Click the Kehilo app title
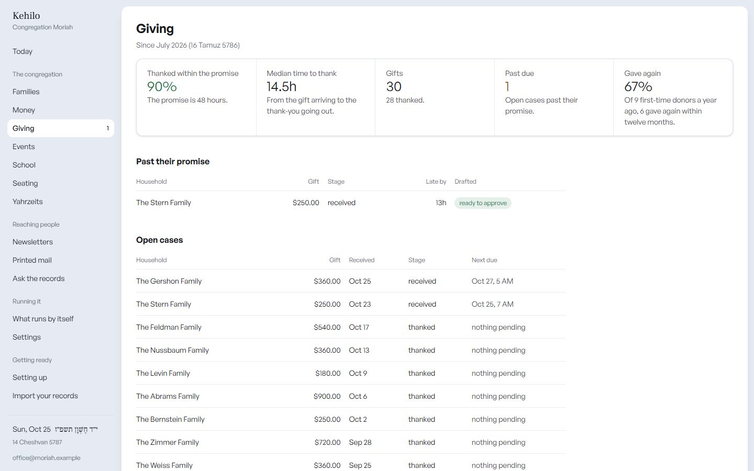Viewport: 754px width, 471px height. [x=26, y=16]
